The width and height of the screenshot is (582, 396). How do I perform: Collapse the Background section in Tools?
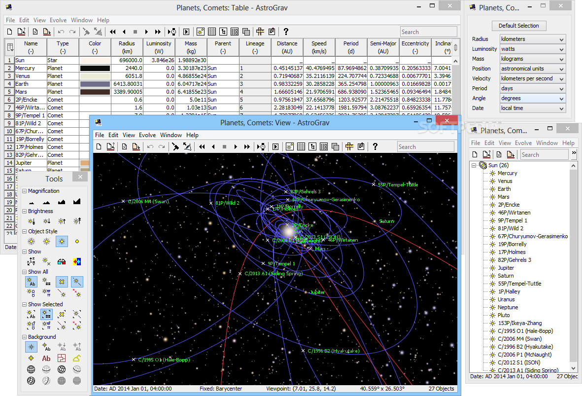coord(25,337)
